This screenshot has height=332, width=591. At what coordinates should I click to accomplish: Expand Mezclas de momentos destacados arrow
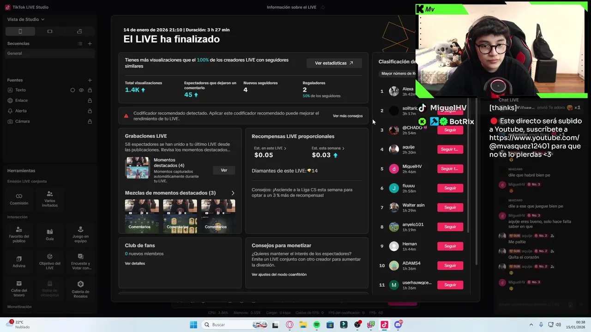click(233, 193)
